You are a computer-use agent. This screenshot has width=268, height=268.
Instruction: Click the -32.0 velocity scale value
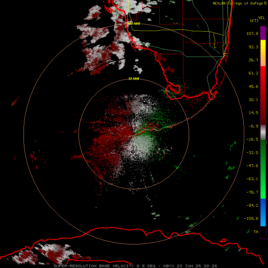[x=252, y=153]
